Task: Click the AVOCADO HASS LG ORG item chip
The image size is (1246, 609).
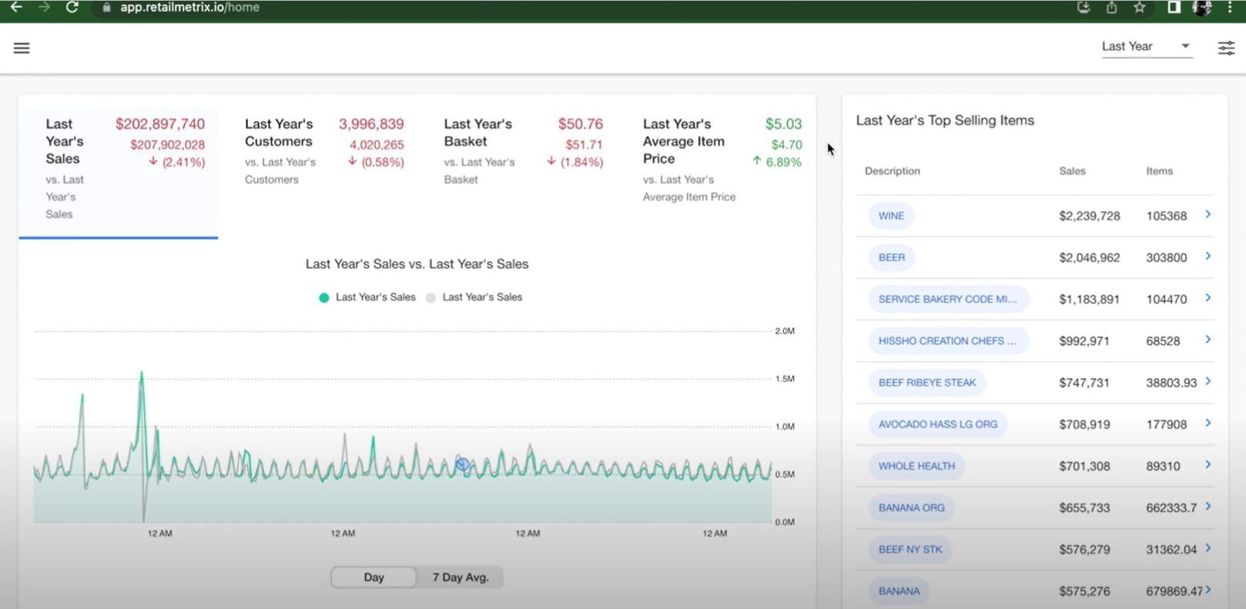Action: [x=937, y=424]
